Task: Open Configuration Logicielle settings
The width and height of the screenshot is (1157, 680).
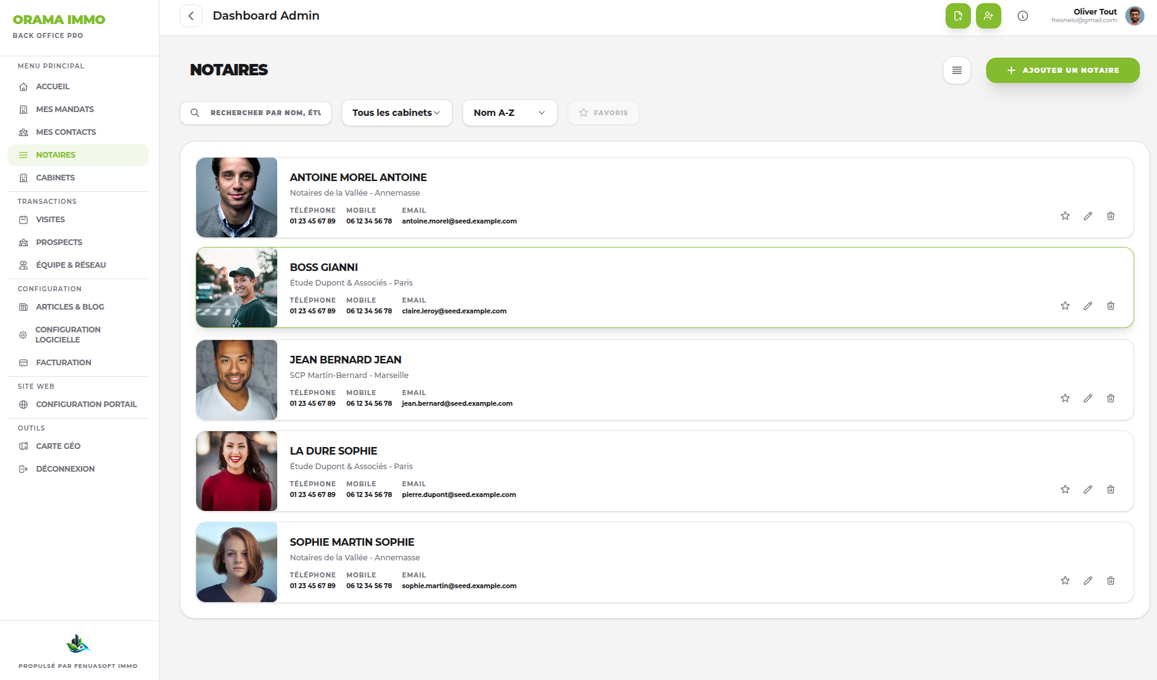Action: point(78,335)
